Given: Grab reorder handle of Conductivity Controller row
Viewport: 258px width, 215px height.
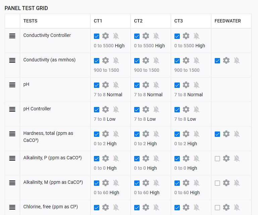Looking at the screenshot, I should pos(12,36).
